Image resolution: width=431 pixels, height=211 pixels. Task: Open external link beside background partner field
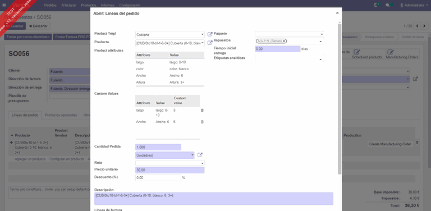[x=416, y=79]
